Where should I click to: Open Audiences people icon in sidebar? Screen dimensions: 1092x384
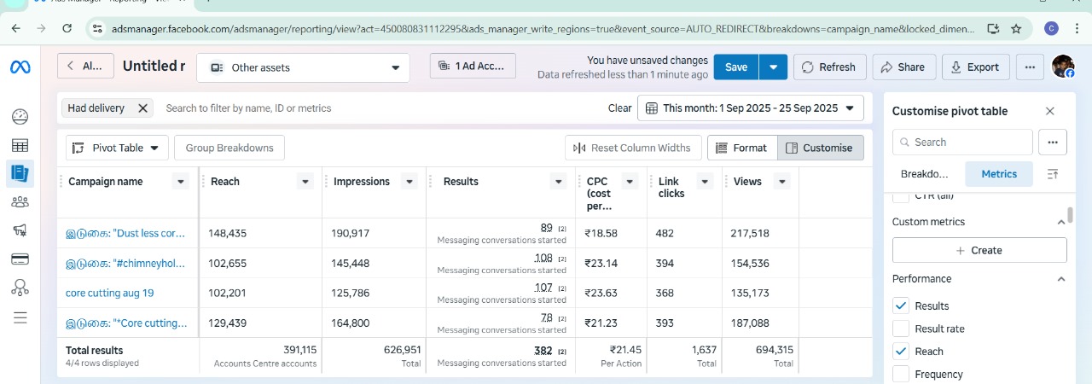click(x=20, y=202)
